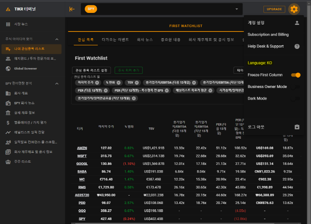The image size is (311, 224).
Task: Click the TIKR logo icon
Action: (x=8, y=9)
